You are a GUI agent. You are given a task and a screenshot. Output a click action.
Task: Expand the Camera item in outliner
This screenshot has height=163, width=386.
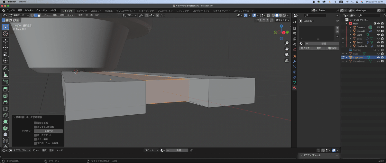click(x=350, y=27)
